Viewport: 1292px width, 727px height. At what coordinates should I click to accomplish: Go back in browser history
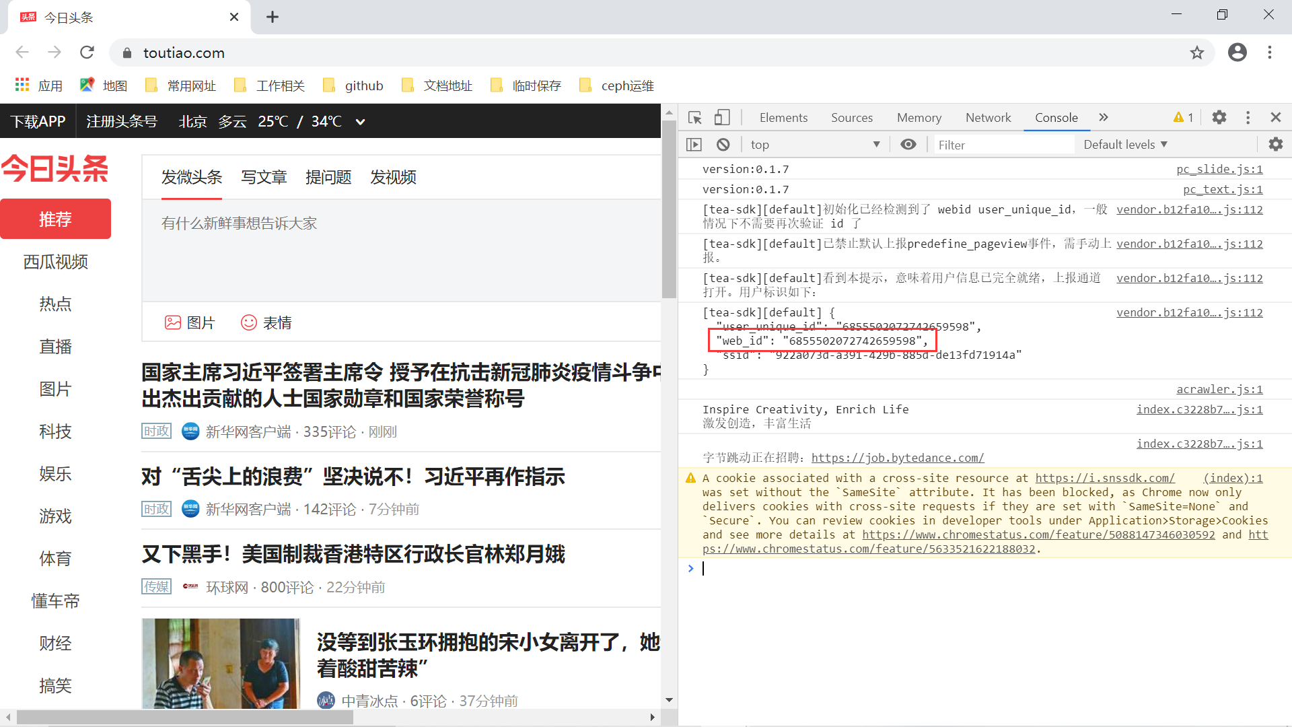click(x=22, y=53)
